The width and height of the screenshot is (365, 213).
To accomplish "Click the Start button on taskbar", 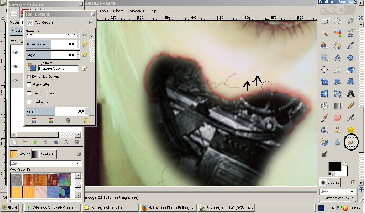I will 10,208.
